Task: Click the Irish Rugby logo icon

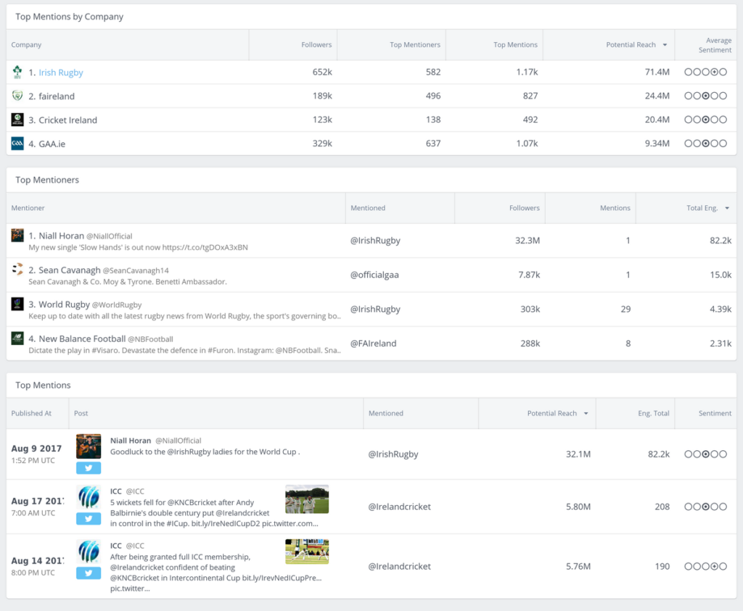Action: pyautogui.click(x=17, y=72)
